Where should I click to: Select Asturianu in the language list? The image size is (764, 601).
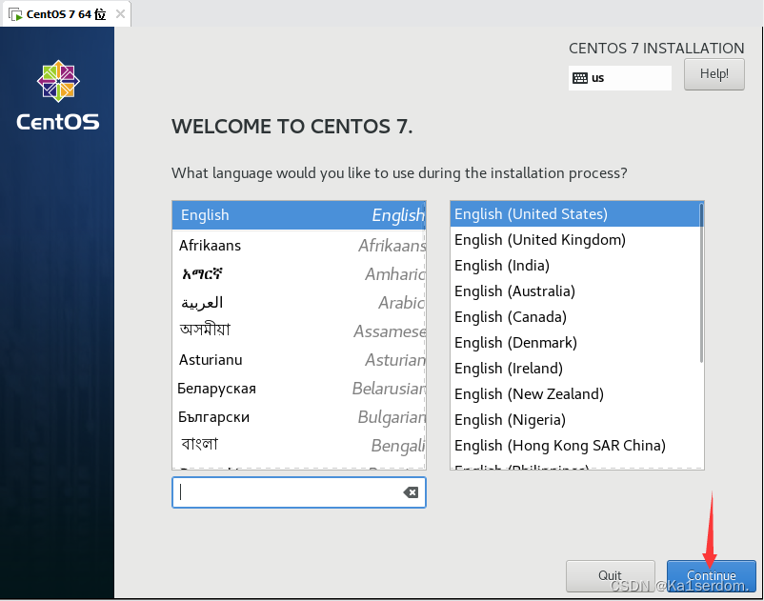(299, 360)
